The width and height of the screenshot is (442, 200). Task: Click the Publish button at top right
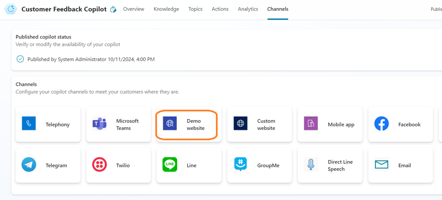pos(436,9)
